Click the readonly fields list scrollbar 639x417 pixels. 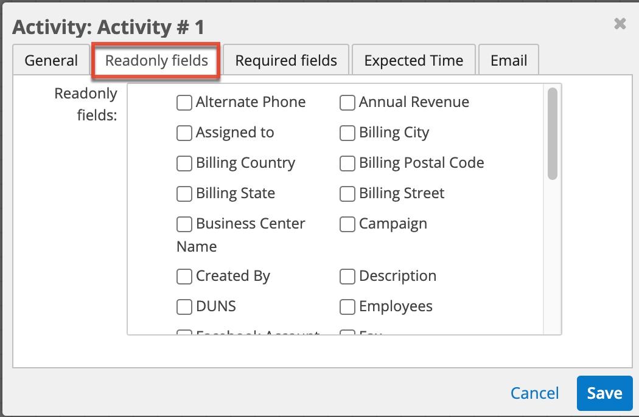(553, 134)
